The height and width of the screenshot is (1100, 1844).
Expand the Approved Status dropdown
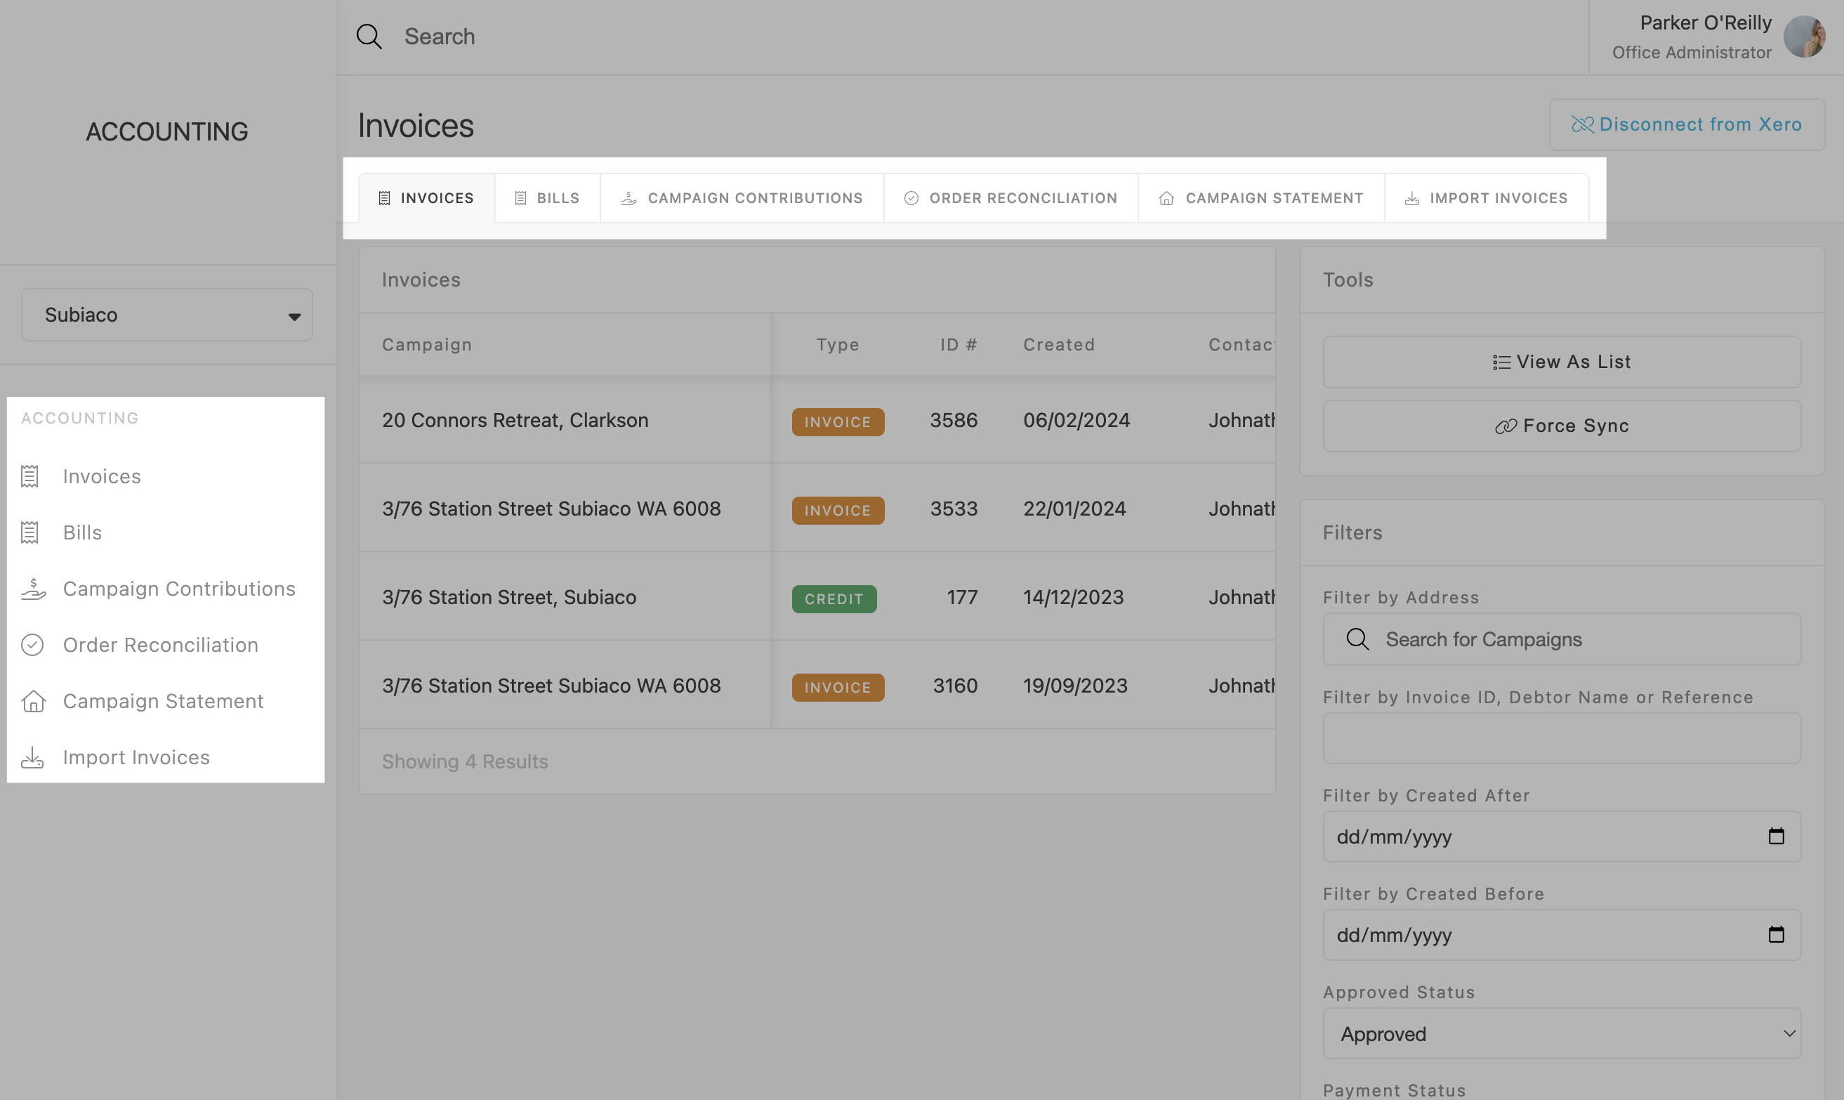(x=1561, y=1033)
